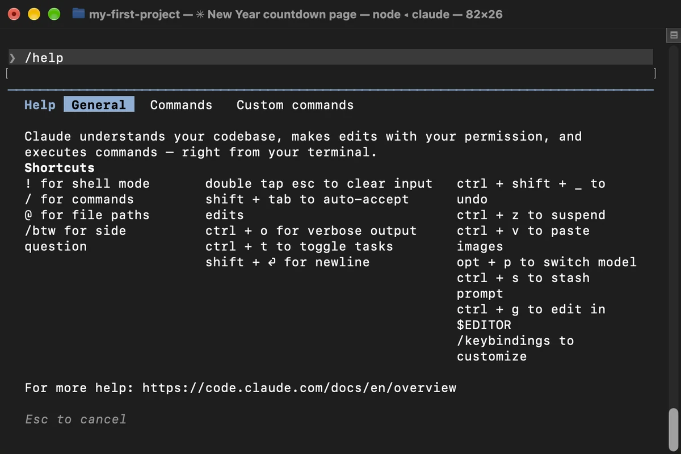
Task: Click 'shift + ⏎ for newline' text
Action: tap(287, 262)
